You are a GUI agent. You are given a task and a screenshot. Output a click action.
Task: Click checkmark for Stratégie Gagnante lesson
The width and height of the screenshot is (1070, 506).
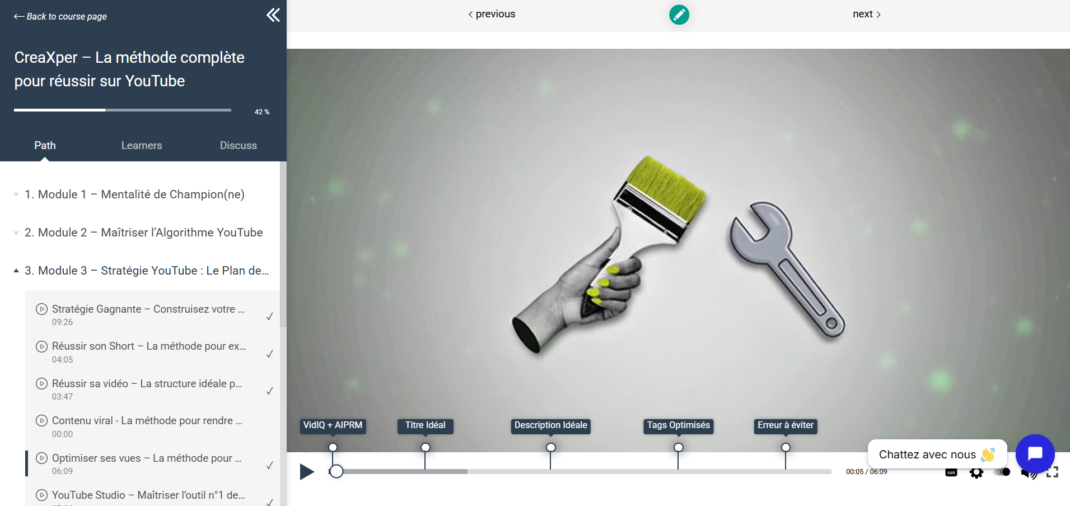coord(269,316)
